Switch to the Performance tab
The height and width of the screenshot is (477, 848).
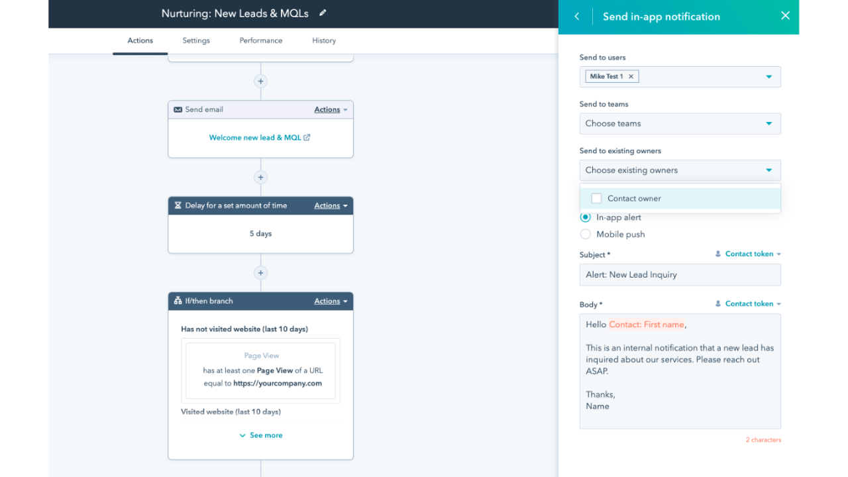(x=261, y=40)
